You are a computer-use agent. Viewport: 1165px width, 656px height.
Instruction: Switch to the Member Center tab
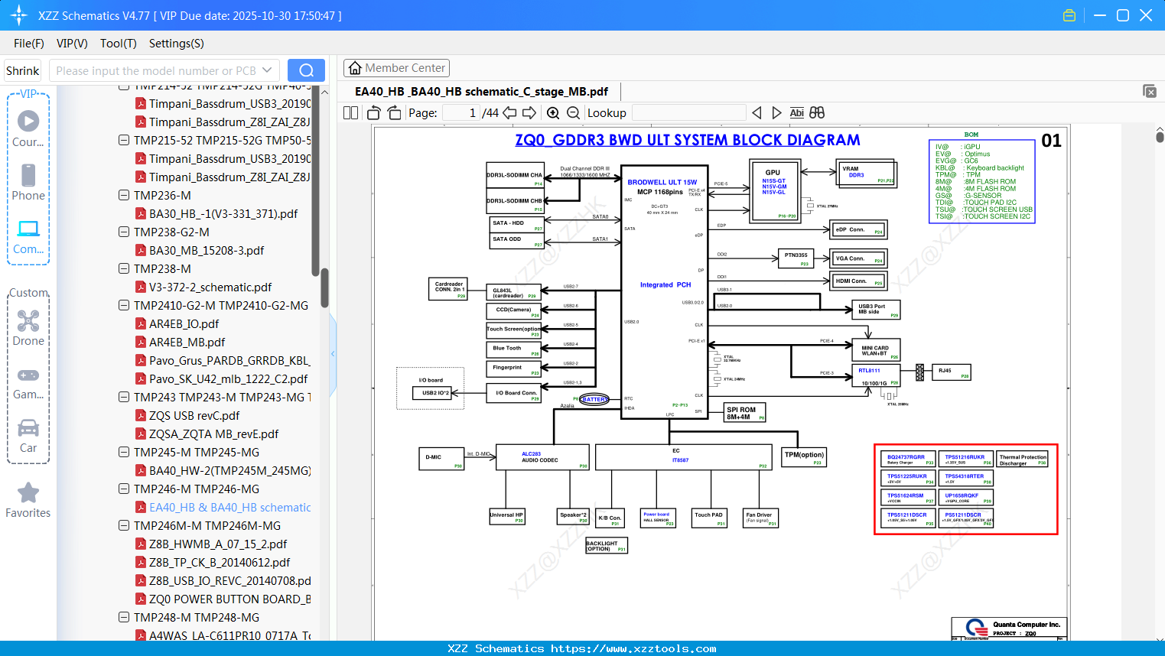coord(396,68)
